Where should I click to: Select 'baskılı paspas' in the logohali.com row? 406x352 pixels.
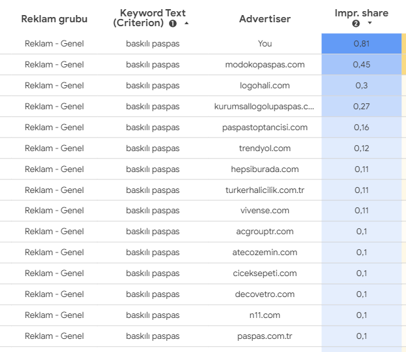153,85
